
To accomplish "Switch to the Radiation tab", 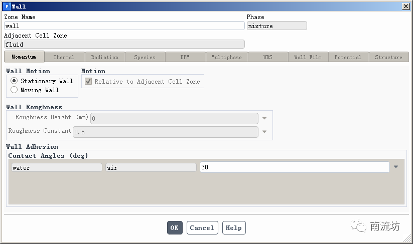I will coord(105,57).
